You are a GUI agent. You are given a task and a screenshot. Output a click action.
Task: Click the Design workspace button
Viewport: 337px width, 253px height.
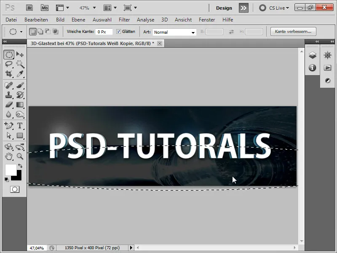point(224,8)
